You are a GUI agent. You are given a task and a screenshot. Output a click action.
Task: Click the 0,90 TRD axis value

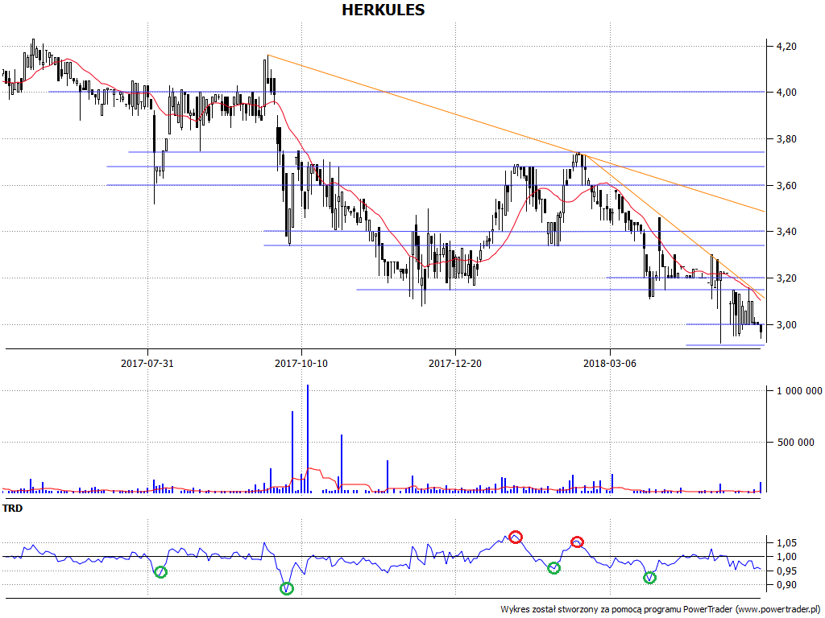(x=786, y=585)
